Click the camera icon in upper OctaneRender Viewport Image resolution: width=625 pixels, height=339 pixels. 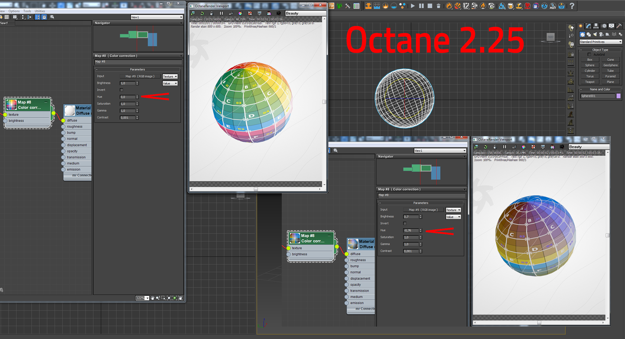(279, 13)
